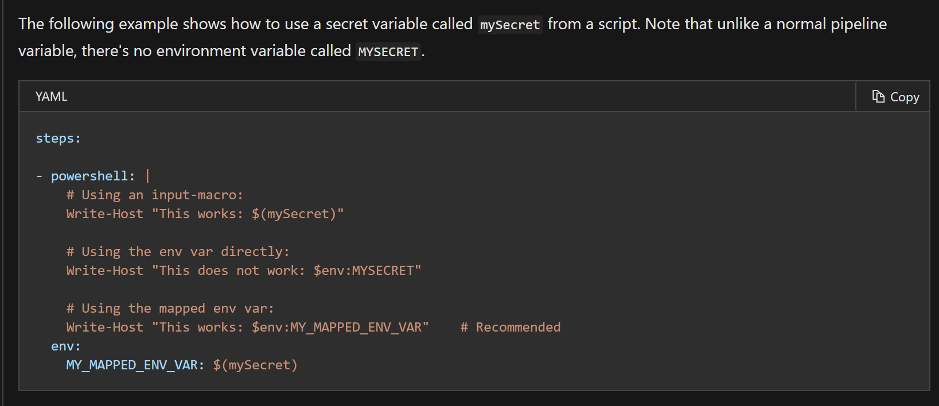
Task: Click the '# Using the env var directly:' comment
Action: click(x=178, y=252)
